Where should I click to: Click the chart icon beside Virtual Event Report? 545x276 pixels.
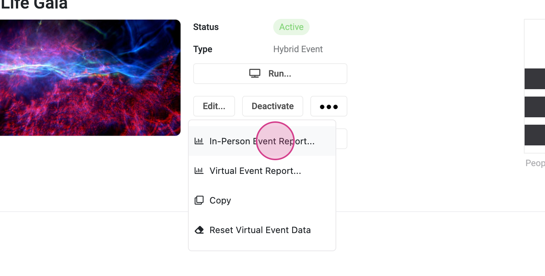point(199,171)
